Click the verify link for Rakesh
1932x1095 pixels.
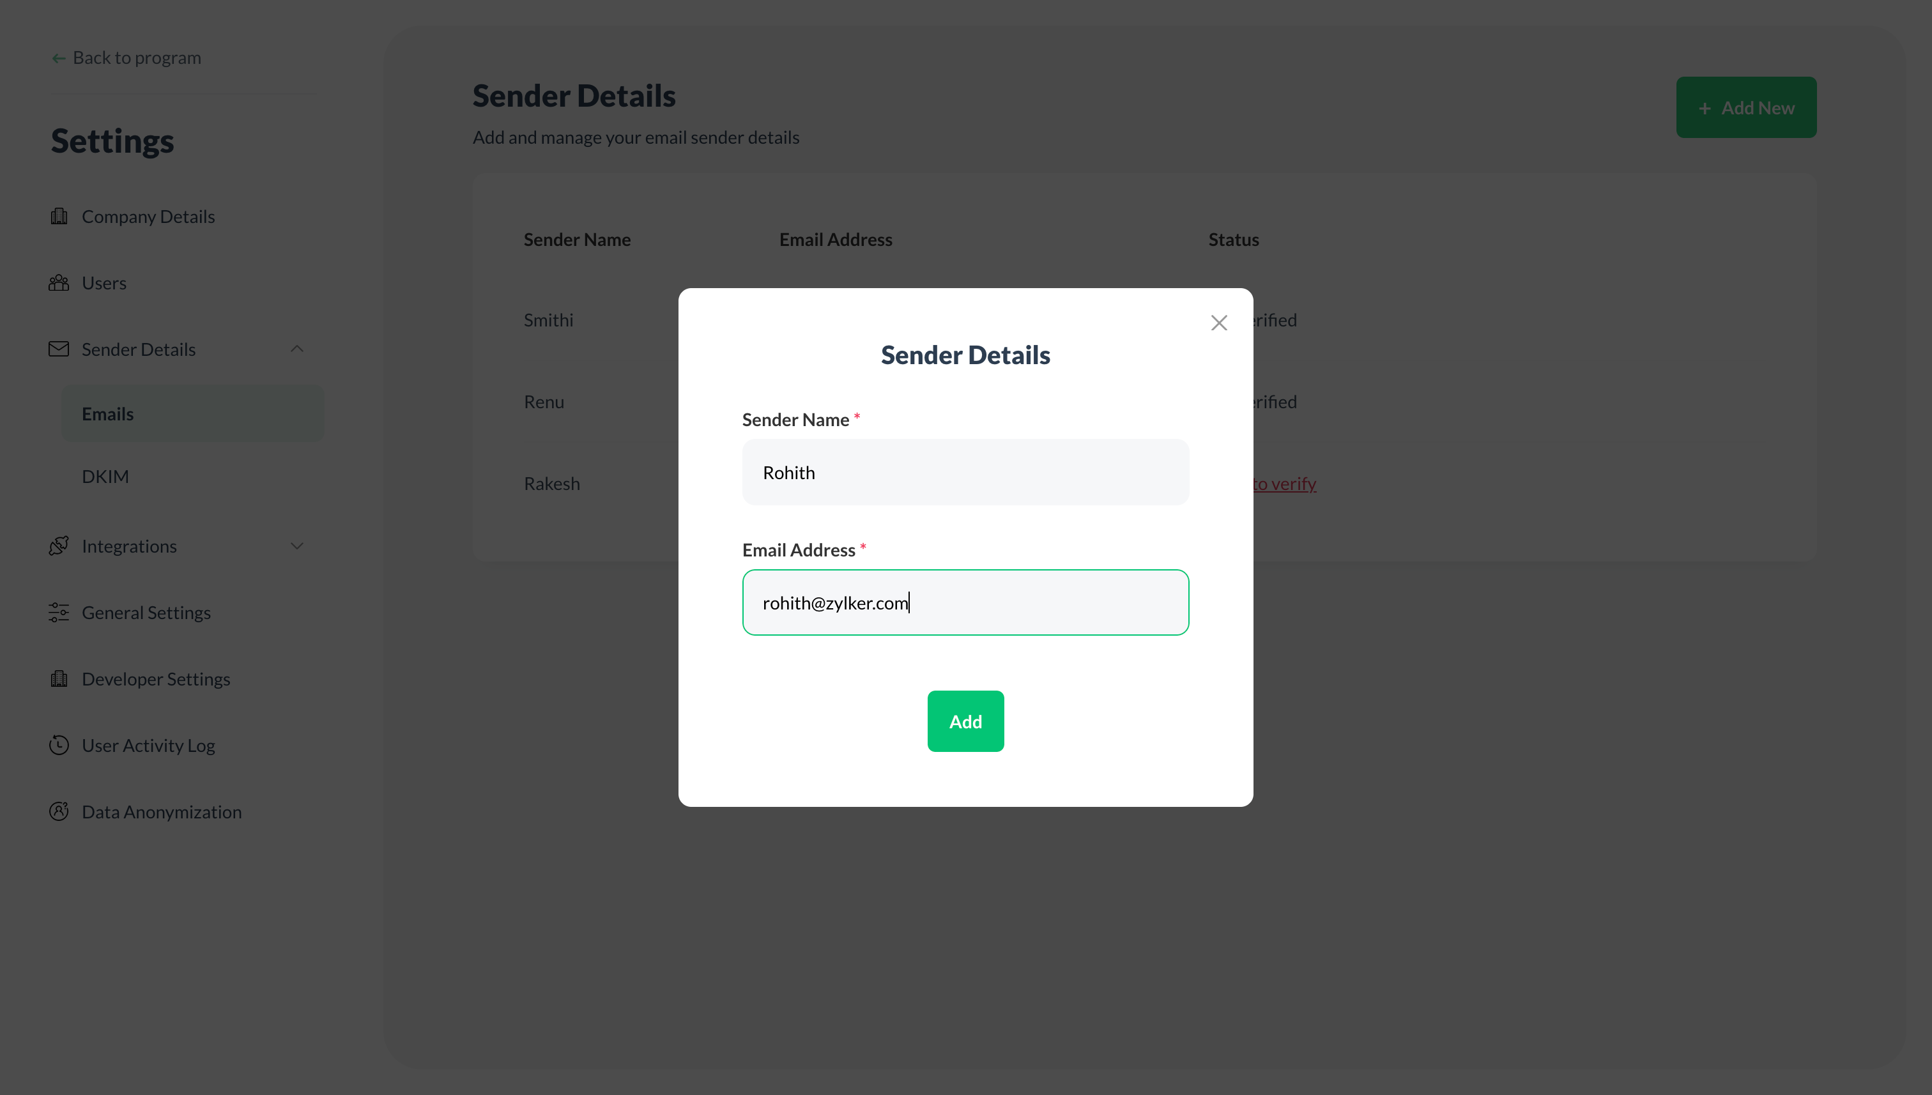1284,484
